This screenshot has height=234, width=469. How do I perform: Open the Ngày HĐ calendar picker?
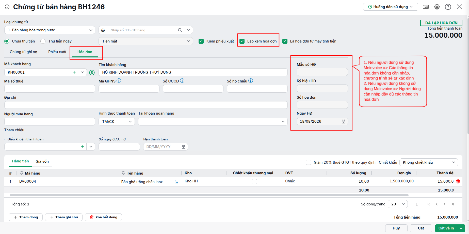pos(344,121)
